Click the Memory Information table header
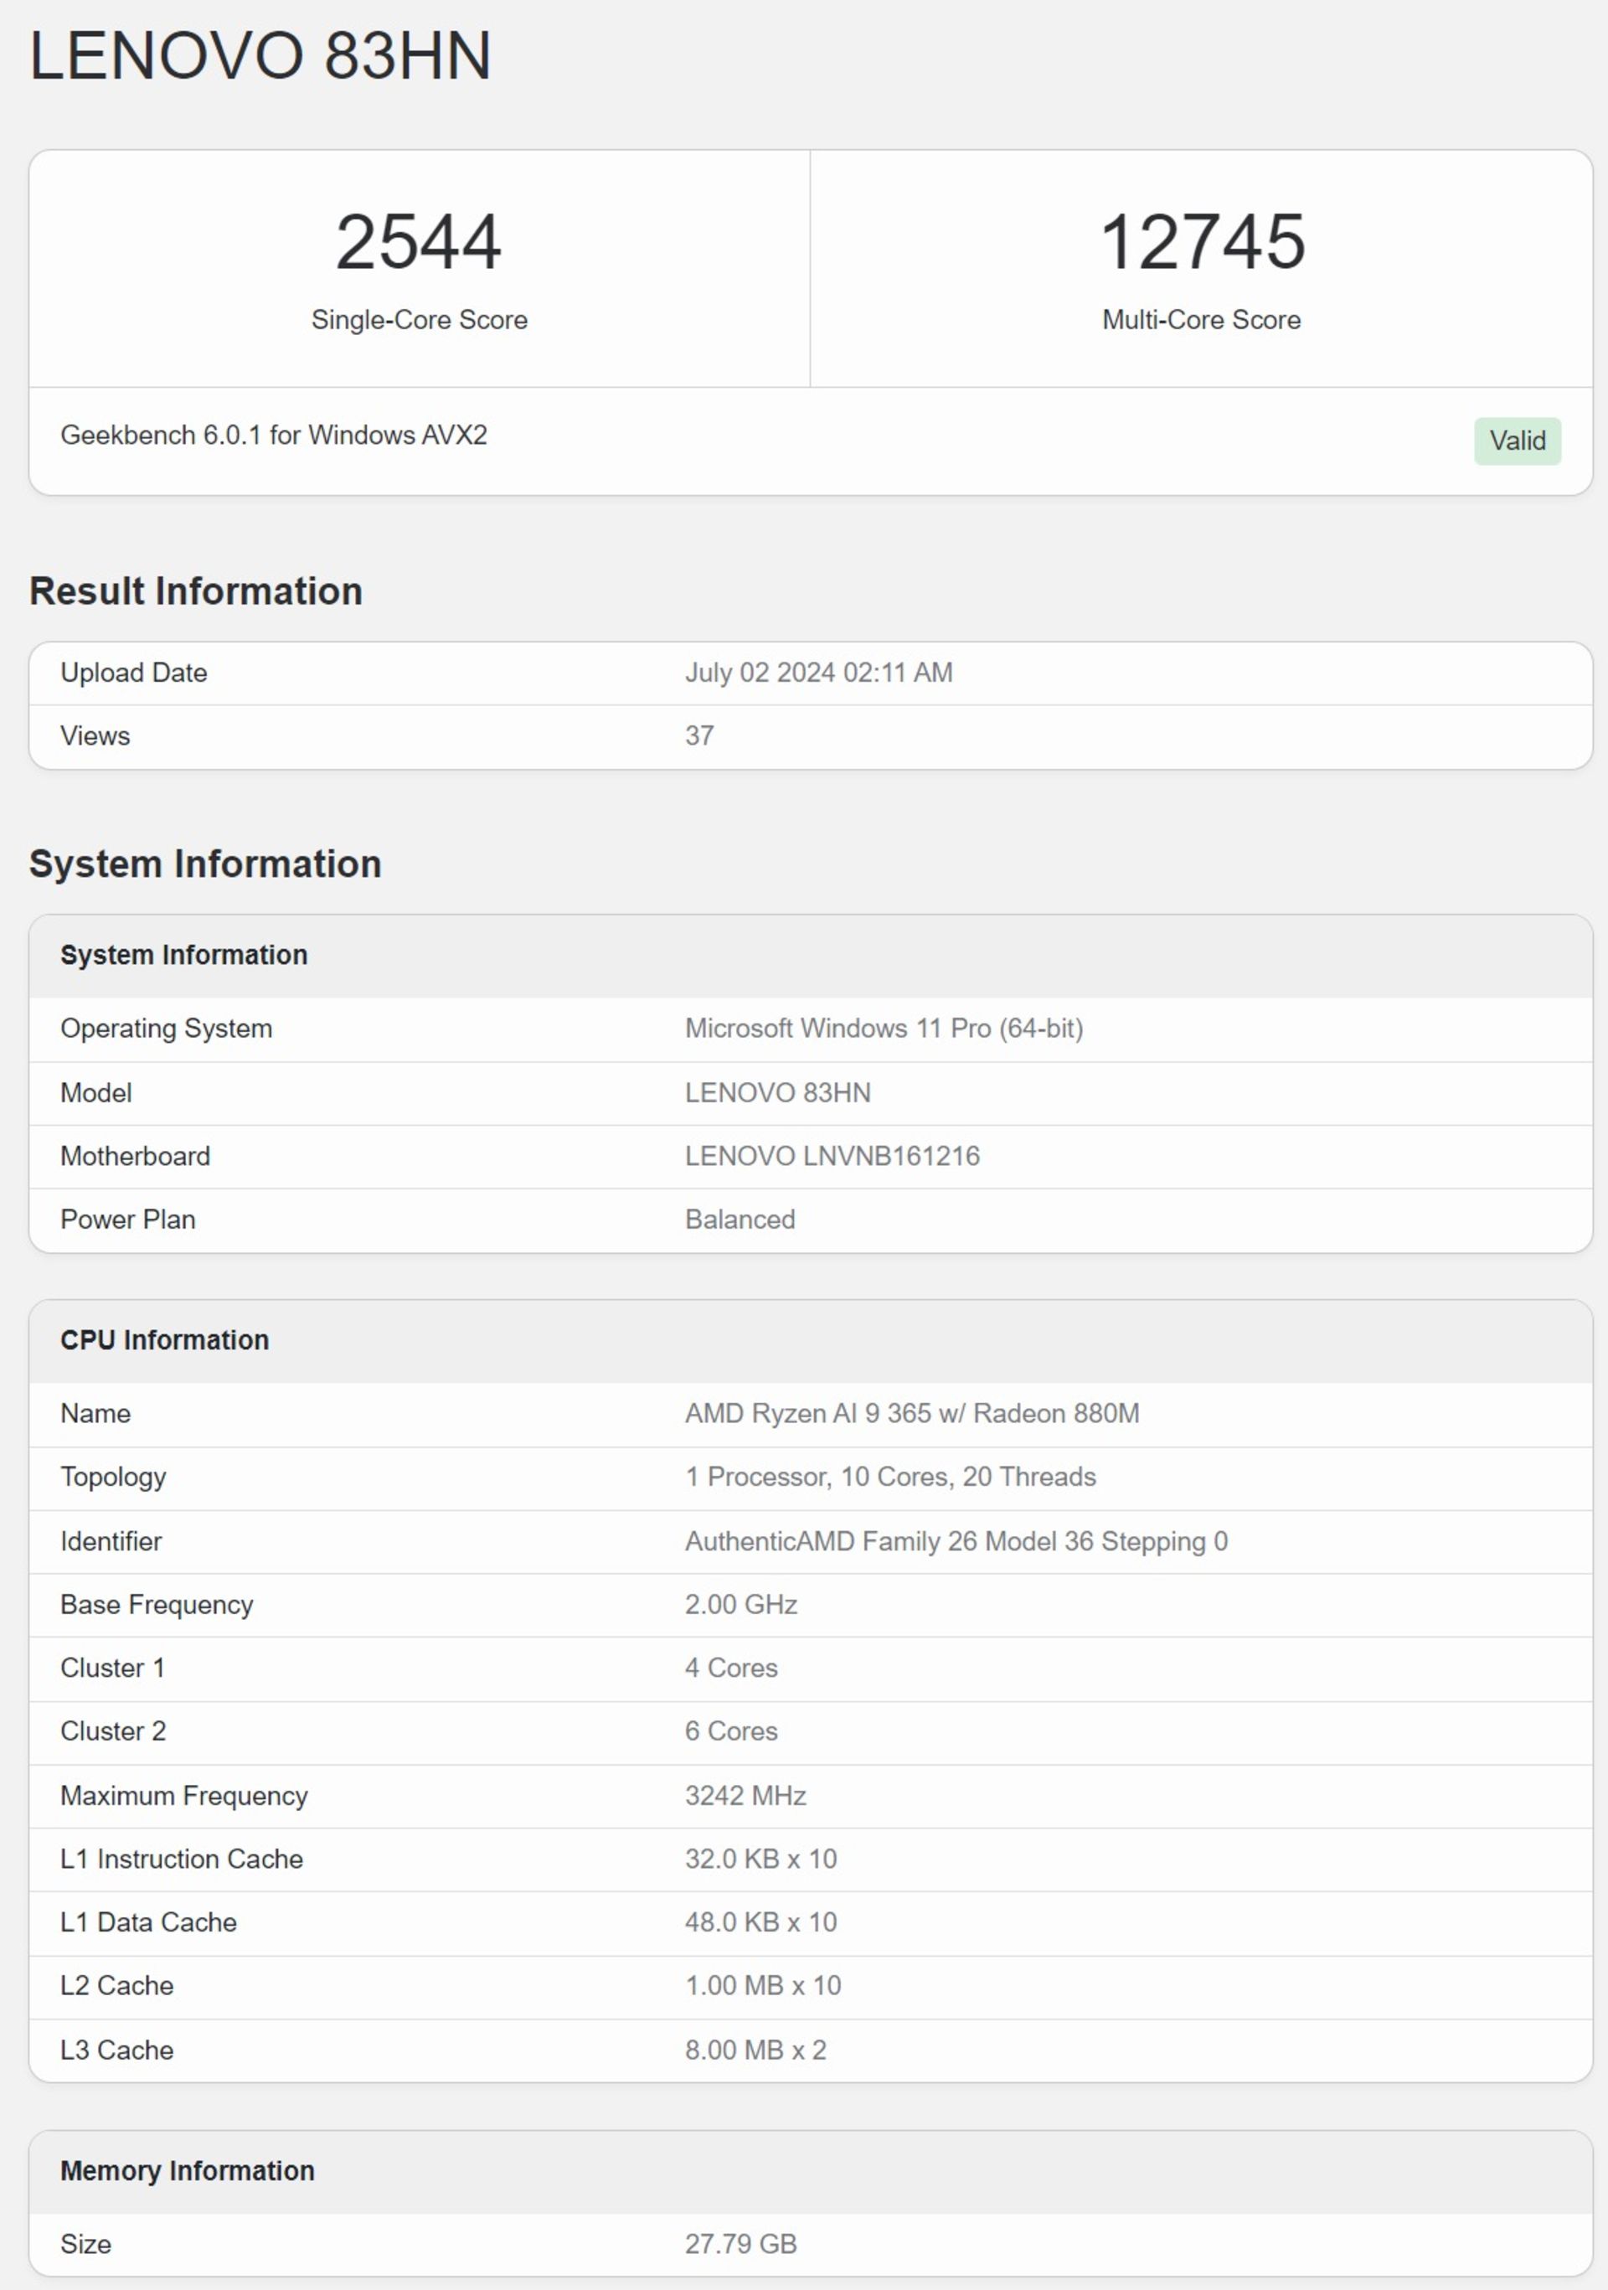This screenshot has height=2290, width=1608. 188,2171
